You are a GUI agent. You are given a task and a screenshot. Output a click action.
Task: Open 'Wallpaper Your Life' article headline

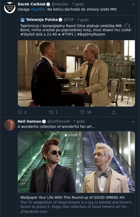[72, 197]
